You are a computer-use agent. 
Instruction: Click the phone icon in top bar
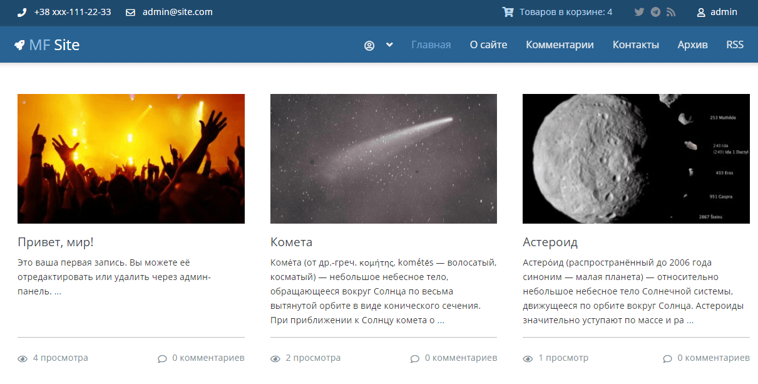coord(22,12)
